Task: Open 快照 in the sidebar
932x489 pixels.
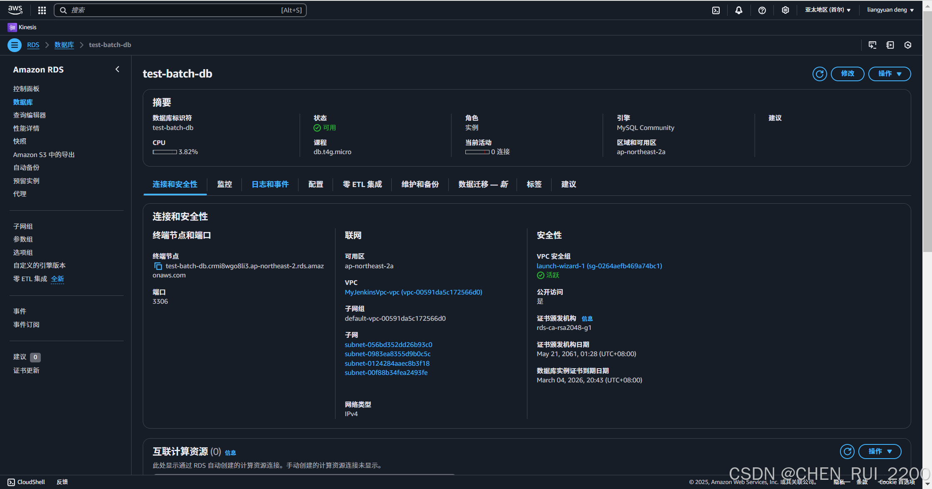Action: tap(20, 141)
